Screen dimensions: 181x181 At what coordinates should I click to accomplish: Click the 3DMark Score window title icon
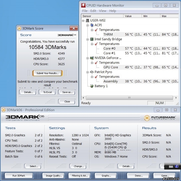coord(19,28)
